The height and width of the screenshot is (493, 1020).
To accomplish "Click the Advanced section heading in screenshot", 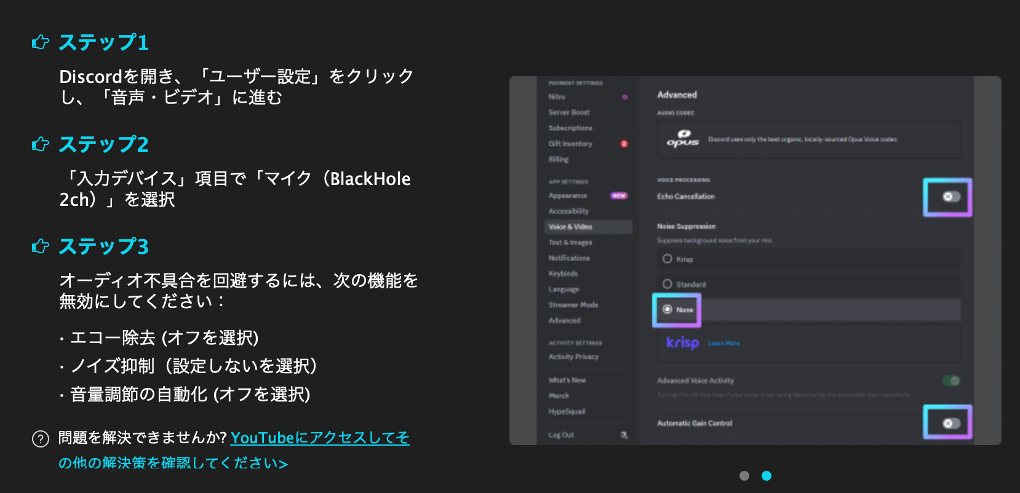I will point(677,95).
